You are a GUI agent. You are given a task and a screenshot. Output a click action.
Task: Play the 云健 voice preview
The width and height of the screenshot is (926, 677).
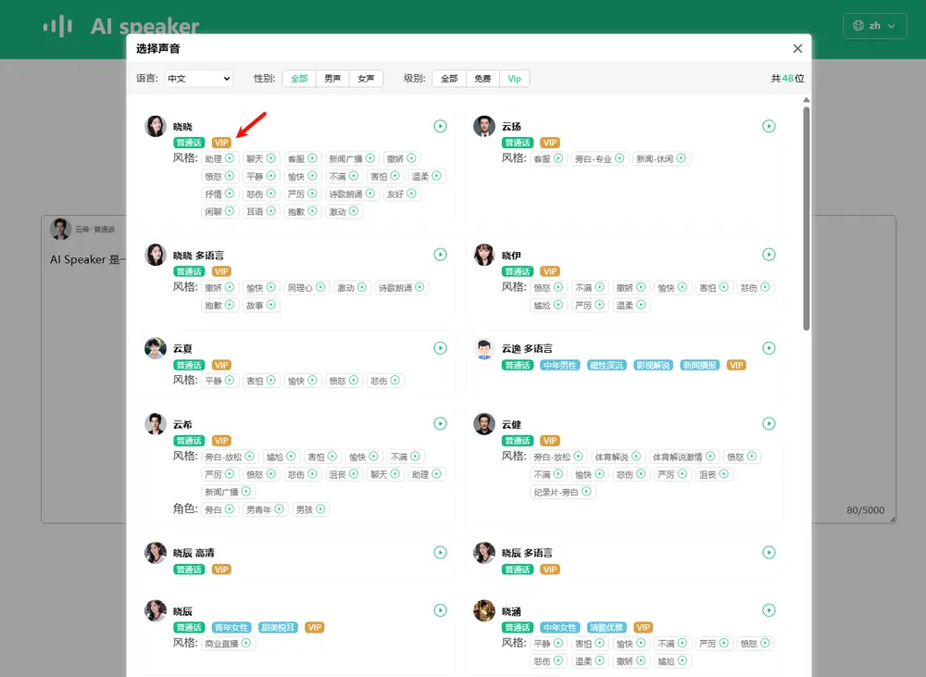click(769, 423)
